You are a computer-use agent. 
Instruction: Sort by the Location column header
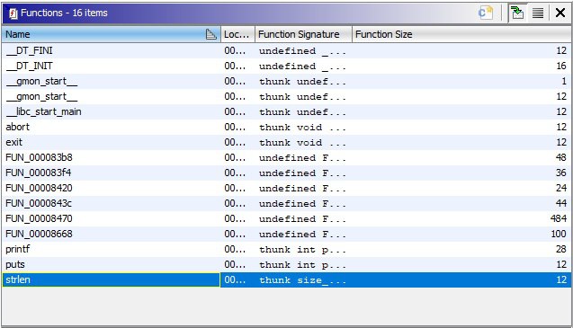click(x=237, y=34)
